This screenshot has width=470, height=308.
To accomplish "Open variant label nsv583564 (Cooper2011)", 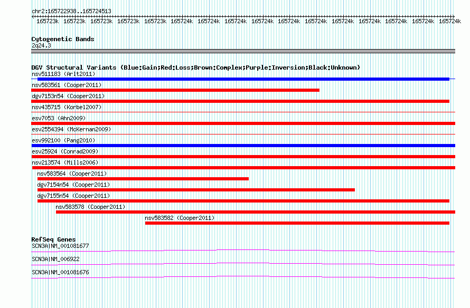I will coord(72,174).
